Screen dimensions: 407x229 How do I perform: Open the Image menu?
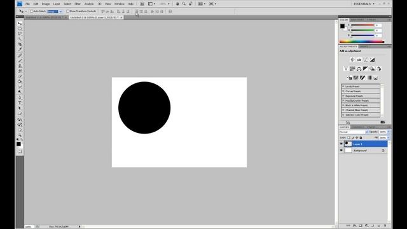tap(46, 4)
